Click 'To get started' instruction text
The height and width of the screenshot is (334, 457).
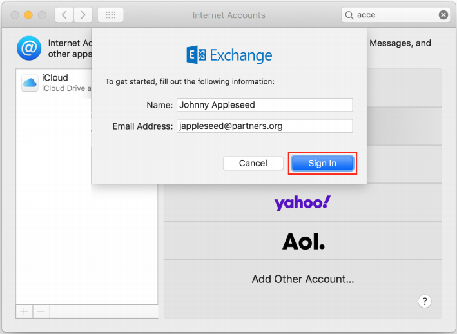point(190,81)
